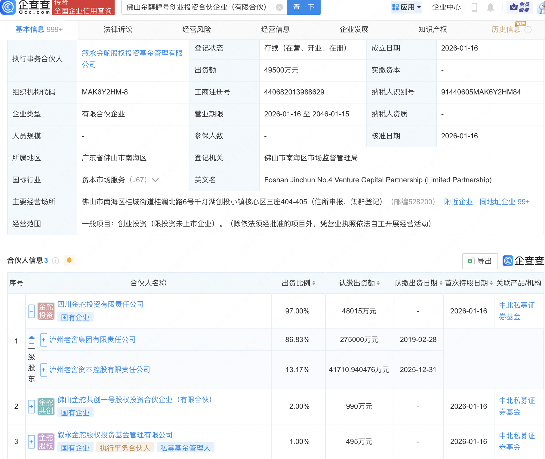This screenshot has height=459, width=545.
Task: Click the info icon beside 历史信息
Action: [528, 30]
